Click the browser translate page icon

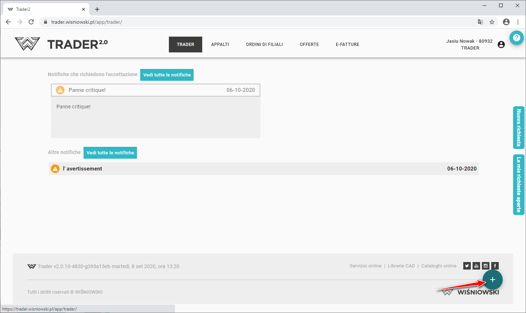click(x=480, y=22)
